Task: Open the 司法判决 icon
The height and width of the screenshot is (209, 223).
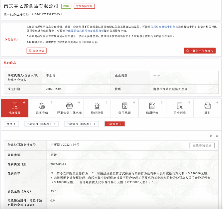Action: click(x=180, y=106)
